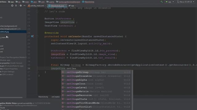This screenshot has width=197, height=110.
Task: Select setImageResource from autocomplete list
Action: pyautogui.click(x=96, y=95)
